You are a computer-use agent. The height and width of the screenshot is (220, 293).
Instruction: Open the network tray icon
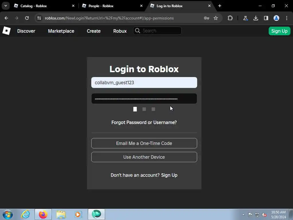click(x=257, y=215)
